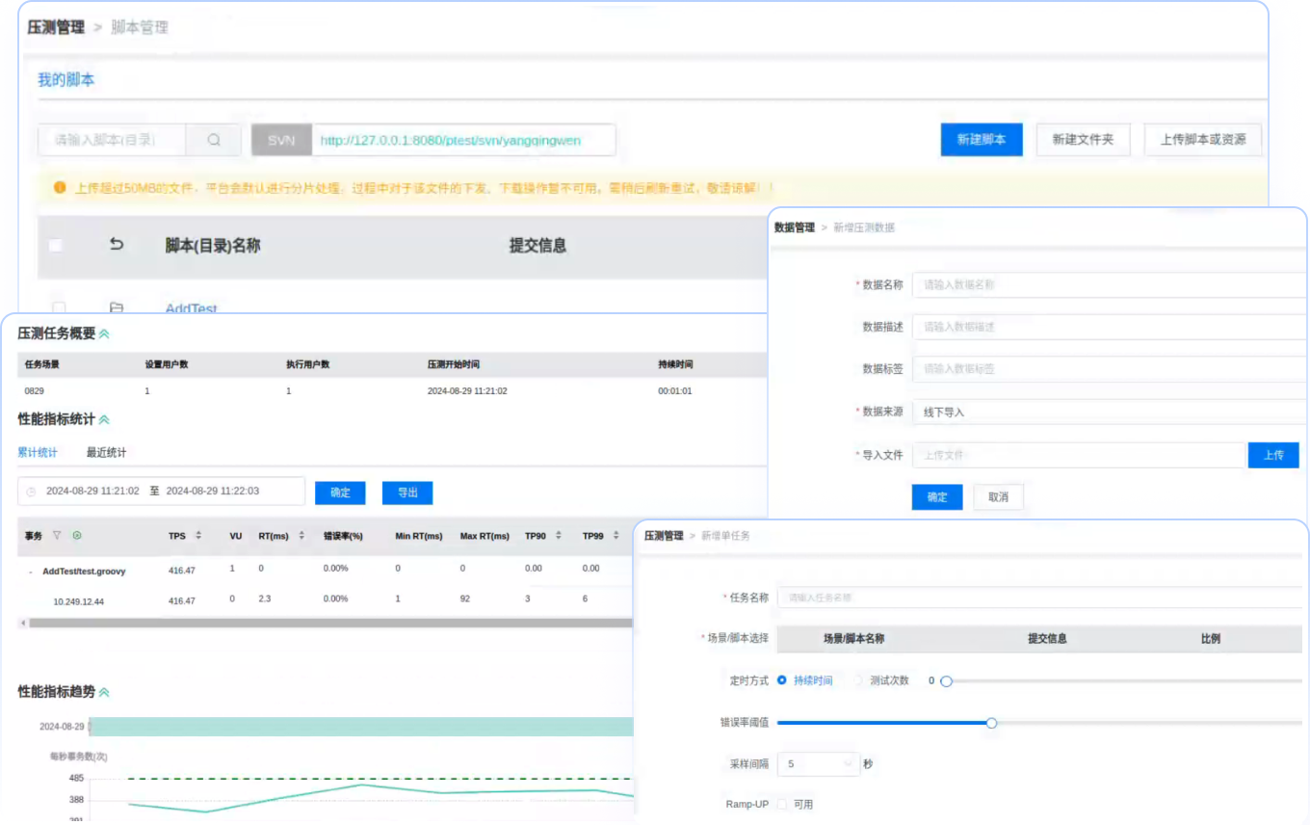
Task: Click task scene value 0829
Action: point(35,391)
